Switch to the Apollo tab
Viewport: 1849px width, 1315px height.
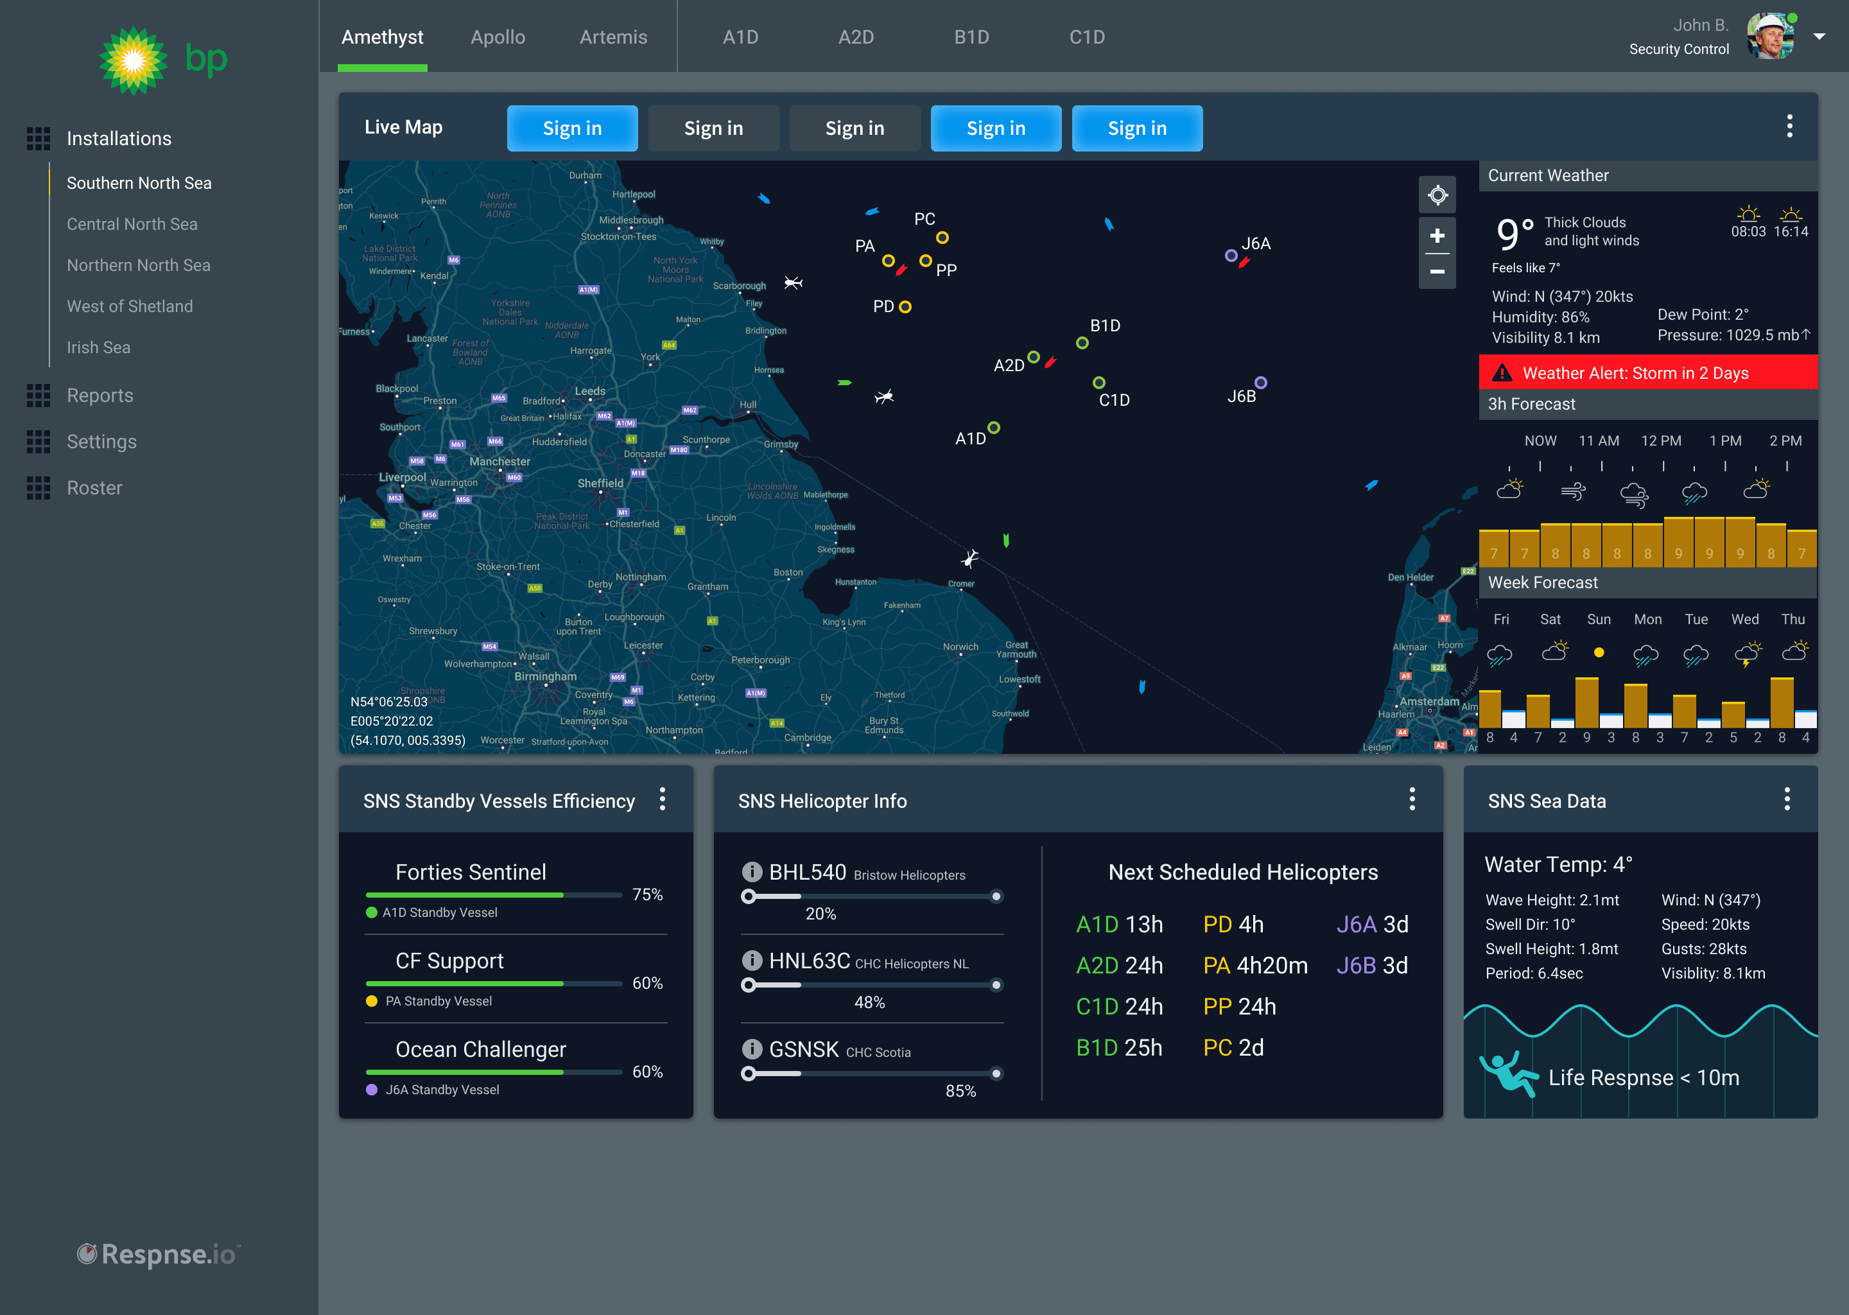click(498, 37)
